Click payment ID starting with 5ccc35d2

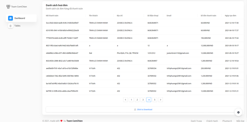(62, 23)
